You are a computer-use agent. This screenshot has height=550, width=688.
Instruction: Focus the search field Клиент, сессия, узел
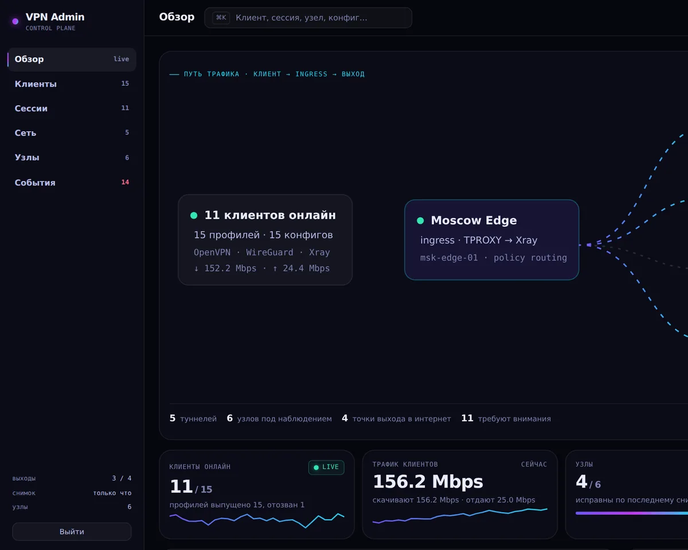pos(308,18)
